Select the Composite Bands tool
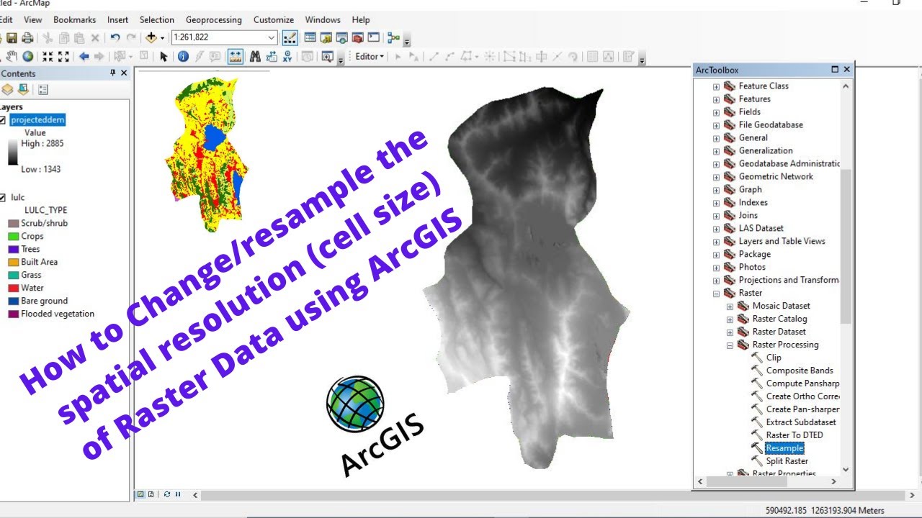922x518 pixels. click(800, 371)
